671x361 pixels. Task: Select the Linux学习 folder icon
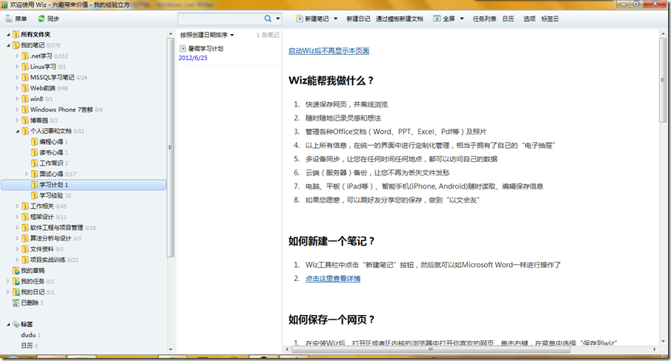[25, 67]
